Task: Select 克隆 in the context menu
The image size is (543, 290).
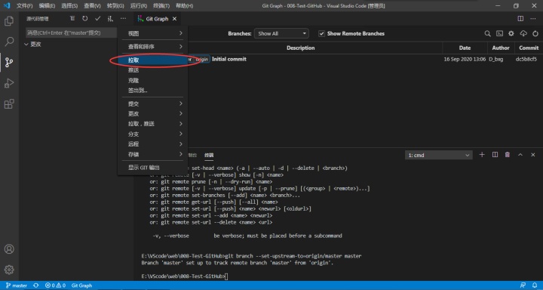Action: [152, 81]
